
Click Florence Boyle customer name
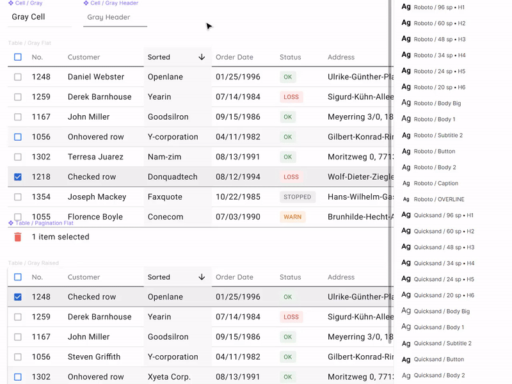[95, 217]
